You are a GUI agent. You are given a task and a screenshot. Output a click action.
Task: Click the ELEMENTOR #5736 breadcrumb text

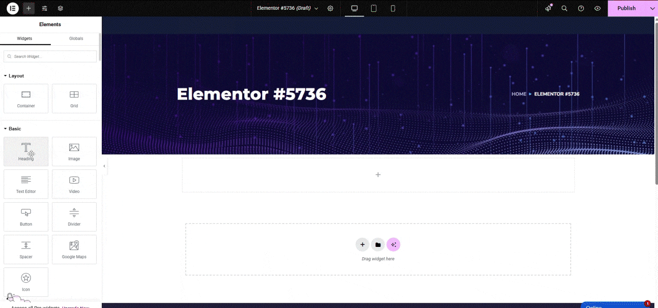[x=557, y=94]
